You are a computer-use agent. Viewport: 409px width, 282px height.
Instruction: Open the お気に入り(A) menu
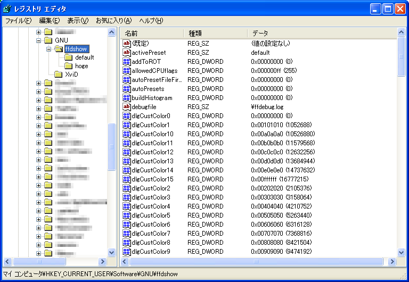tap(113, 21)
